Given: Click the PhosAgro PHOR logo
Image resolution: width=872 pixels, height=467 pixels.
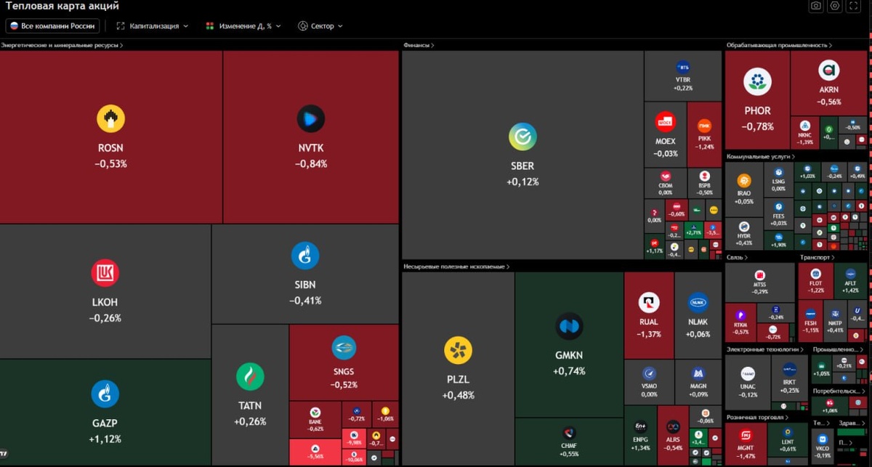Looking at the screenshot, I should coord(758,81).
